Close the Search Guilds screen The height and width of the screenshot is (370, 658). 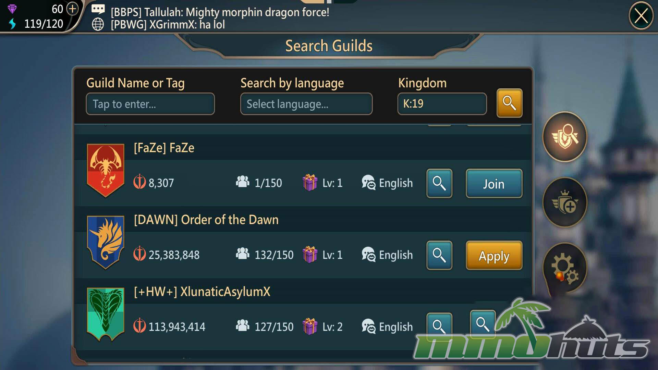click(x=641, y=16)
